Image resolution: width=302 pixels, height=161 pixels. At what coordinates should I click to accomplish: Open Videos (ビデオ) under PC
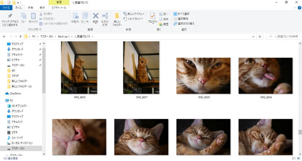point(14,132)
